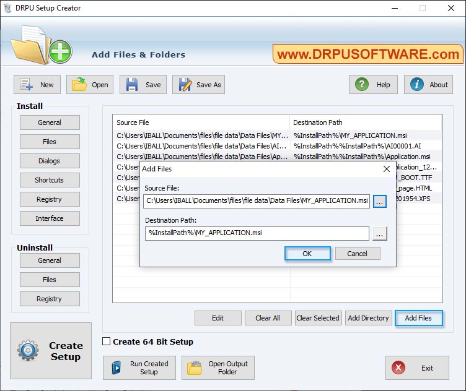Viewport: 466px width, 391px height.
Task: Click the DRPU Setup Creator title bar icon
Action: click(7, 8)
